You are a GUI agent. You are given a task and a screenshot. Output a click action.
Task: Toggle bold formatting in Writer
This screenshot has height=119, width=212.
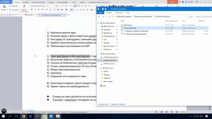(x=32, y=10)
